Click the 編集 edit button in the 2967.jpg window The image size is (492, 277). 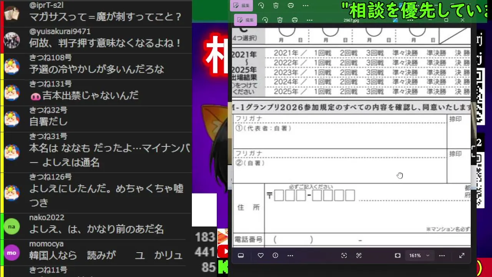click(x=245, y=20)
